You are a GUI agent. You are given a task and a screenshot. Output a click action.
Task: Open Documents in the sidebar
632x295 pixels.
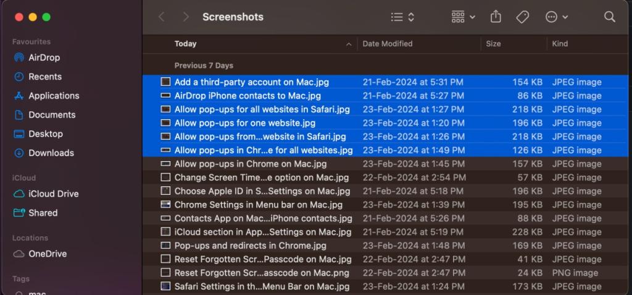(44, 115)
